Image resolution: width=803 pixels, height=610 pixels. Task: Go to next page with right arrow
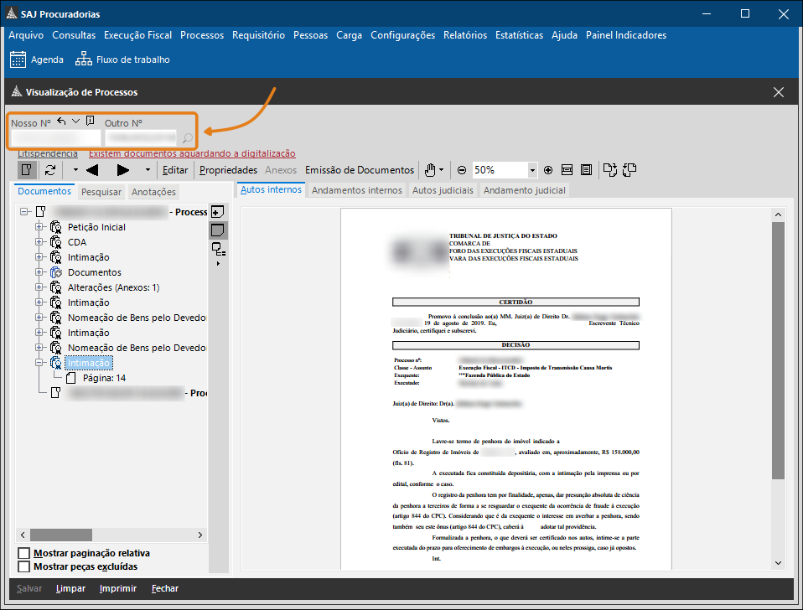123,170
